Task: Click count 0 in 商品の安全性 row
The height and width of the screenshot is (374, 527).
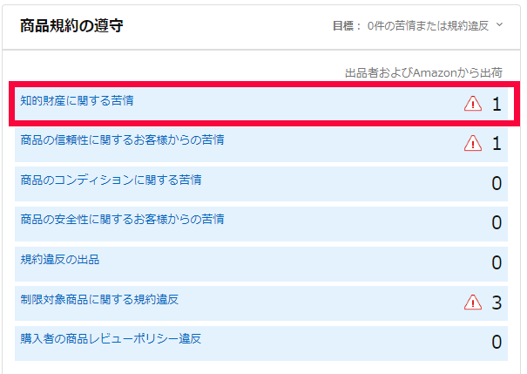Action: (x=497, y=223)
